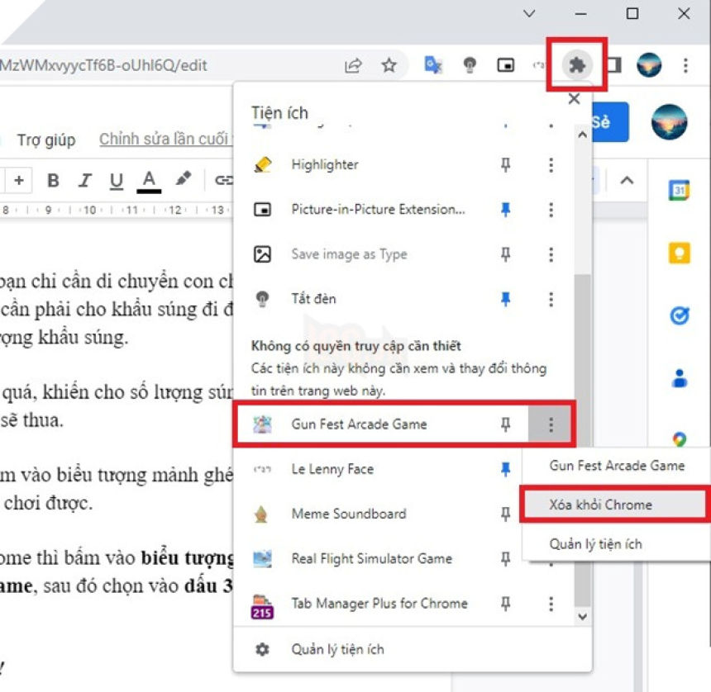Image resolution: width=711 pixels, height=692 pixels.
Task: Apply italic formatting
Action: (85, 180)
